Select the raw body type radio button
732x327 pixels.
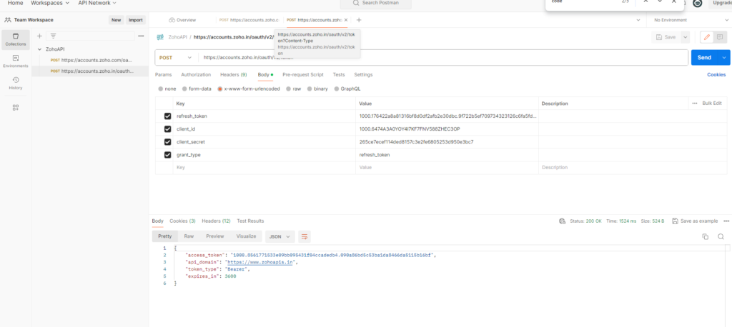(288, 89)
